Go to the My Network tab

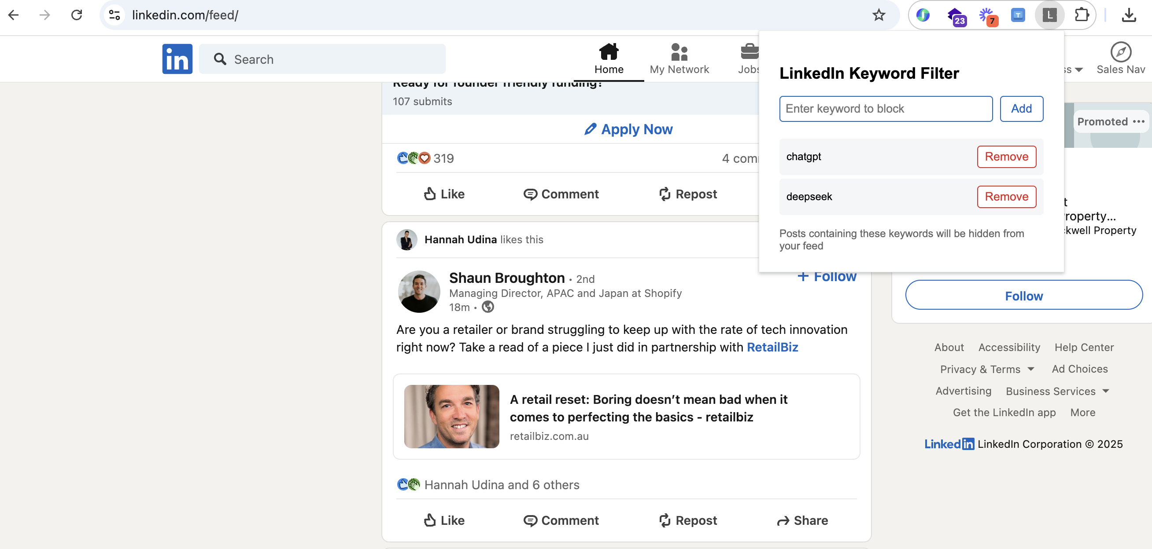(x=679, y=59)
